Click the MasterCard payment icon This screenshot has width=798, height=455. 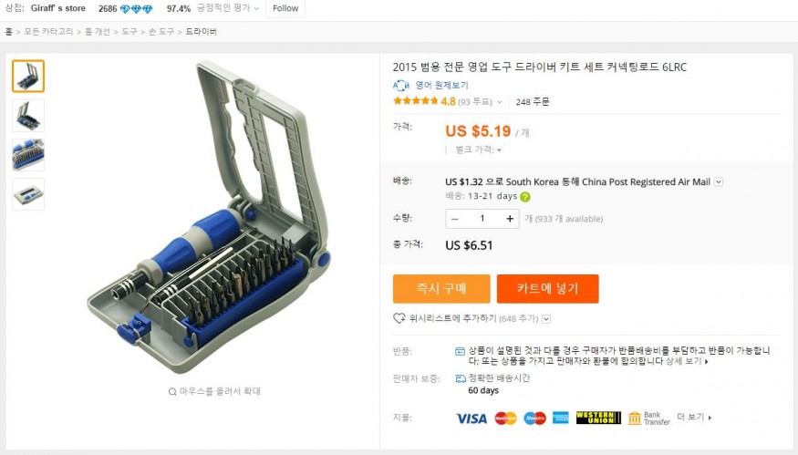[505, 418]
